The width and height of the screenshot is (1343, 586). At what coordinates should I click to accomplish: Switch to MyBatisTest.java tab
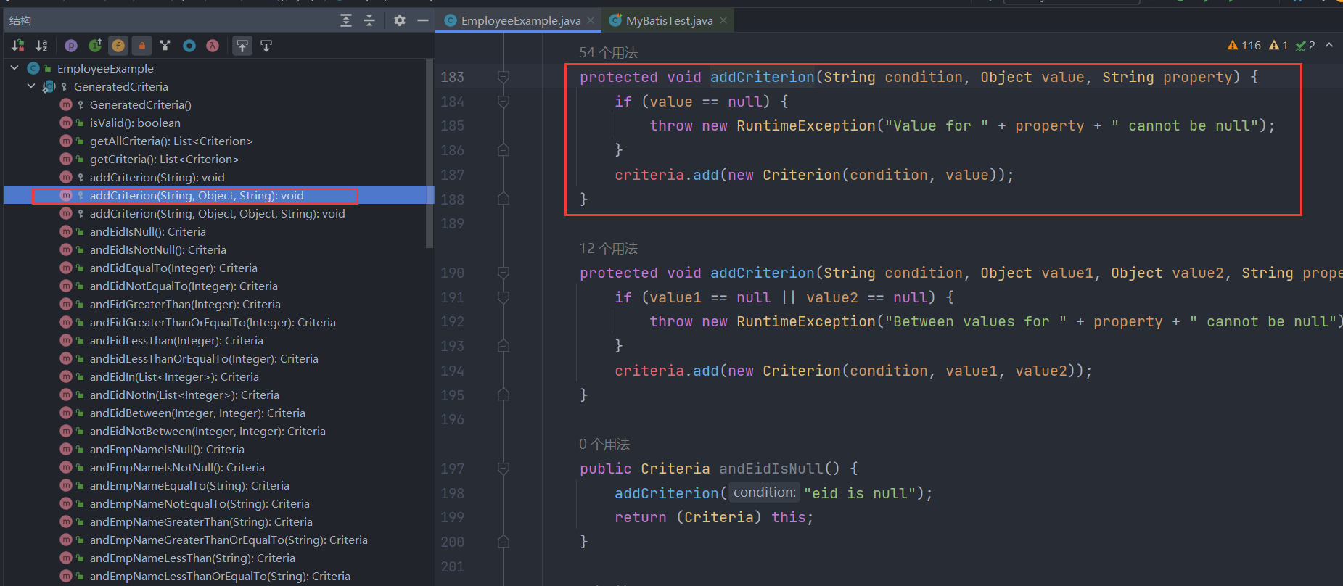[669, 20]
